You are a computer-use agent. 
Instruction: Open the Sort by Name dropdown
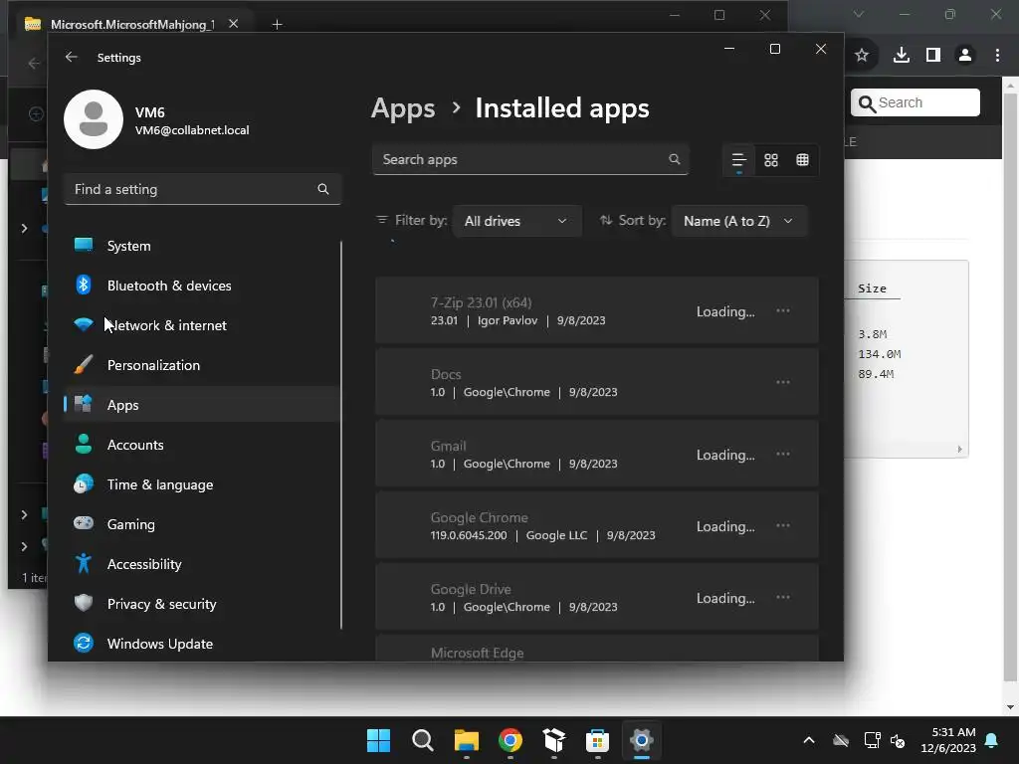point(739,221)
